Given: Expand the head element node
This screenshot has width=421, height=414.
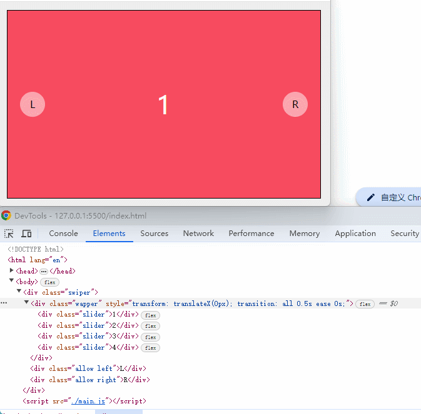Looking at the screenshot, I should (11, 270).
